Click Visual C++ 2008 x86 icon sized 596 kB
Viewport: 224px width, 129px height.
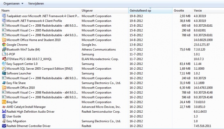tap(4, 97)
